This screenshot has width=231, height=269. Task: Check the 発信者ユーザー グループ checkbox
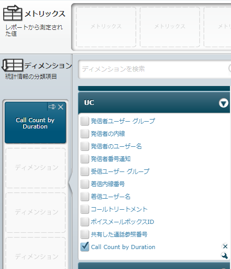85,121
